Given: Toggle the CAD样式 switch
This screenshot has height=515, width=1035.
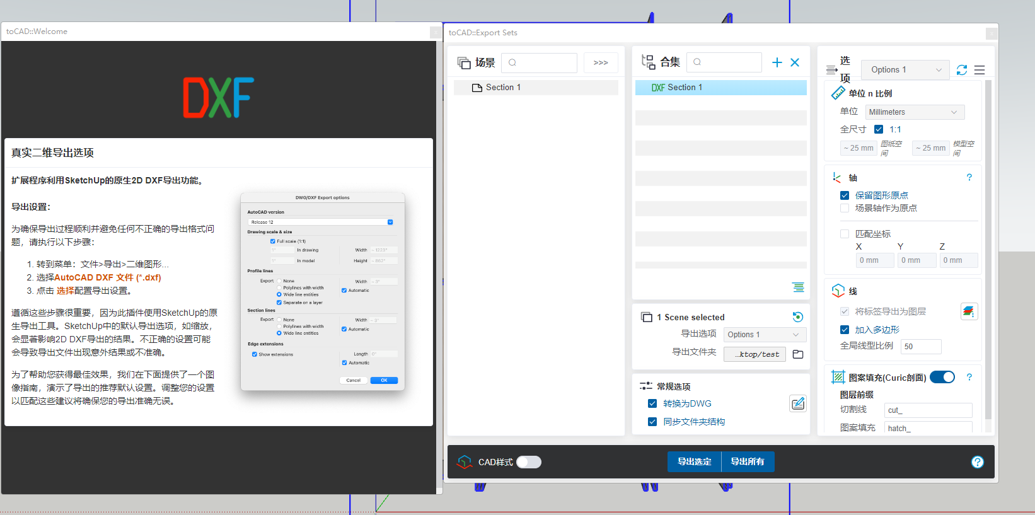Looking at the screenshot, I should (x=528, y=462).
